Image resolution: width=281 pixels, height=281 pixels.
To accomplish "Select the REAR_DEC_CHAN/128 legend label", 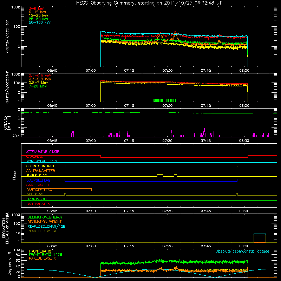I will [46, 226].
